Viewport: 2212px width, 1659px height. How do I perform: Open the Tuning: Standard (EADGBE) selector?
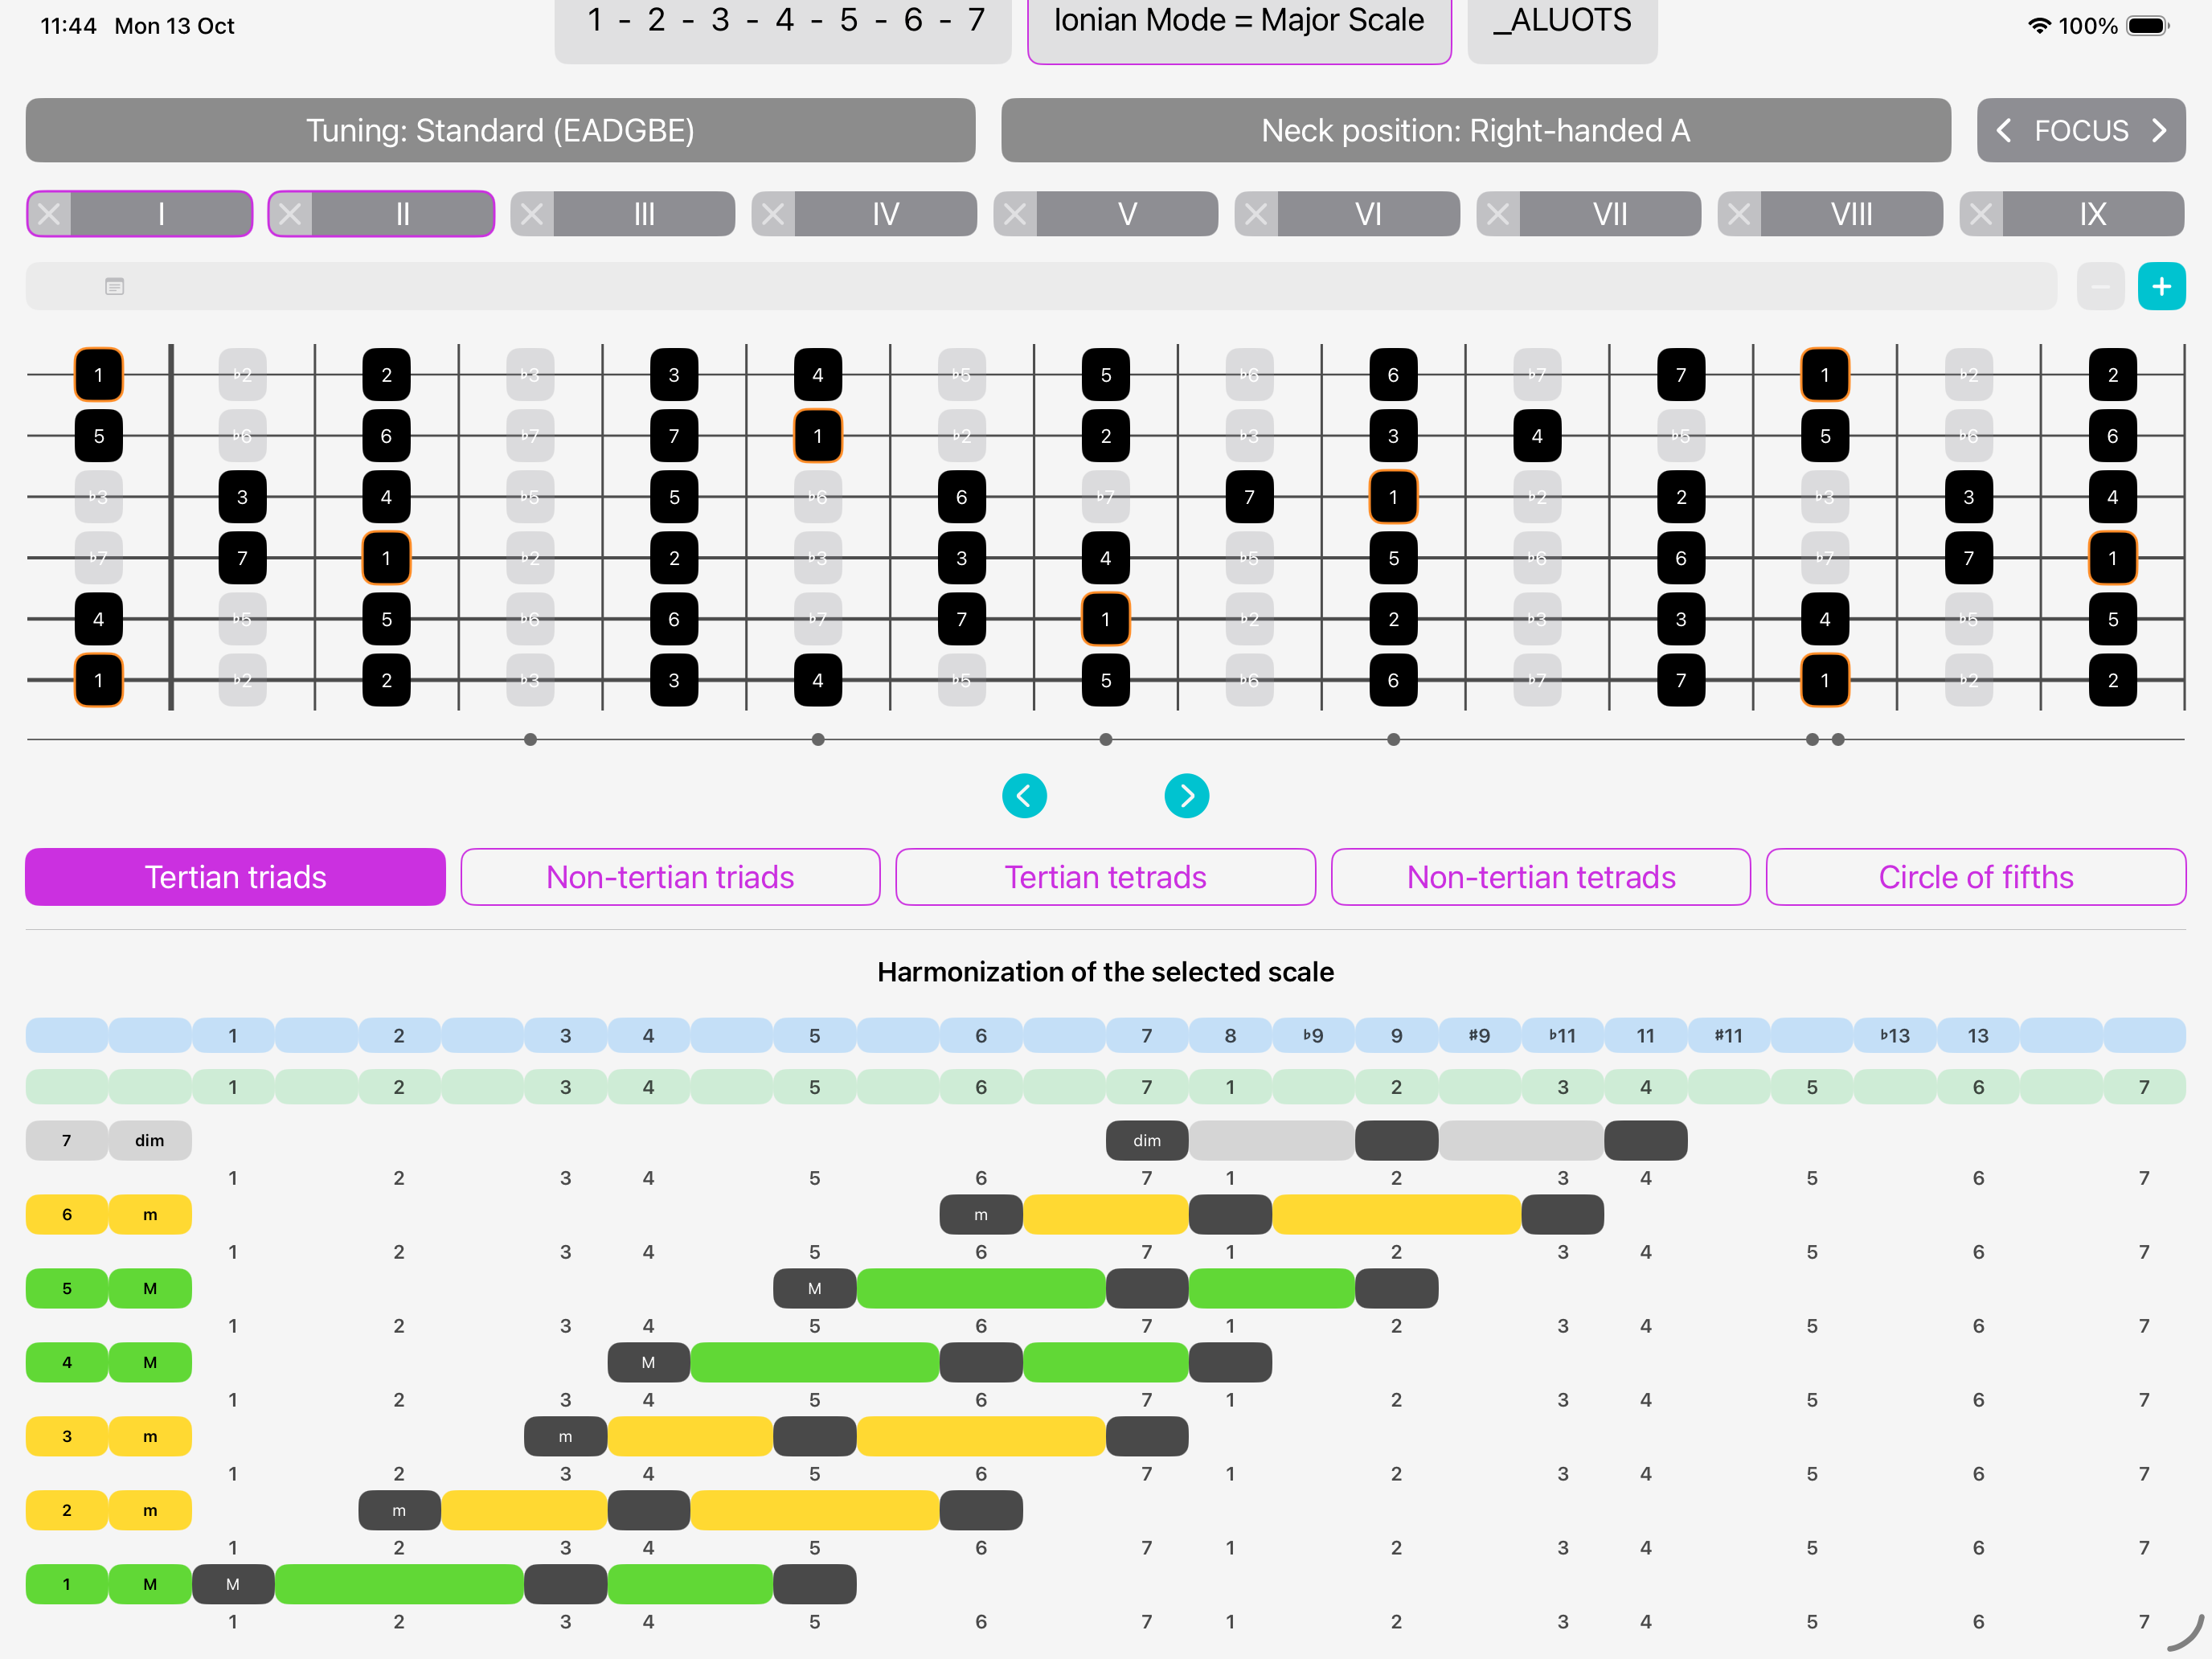click(x=500, y=130)
